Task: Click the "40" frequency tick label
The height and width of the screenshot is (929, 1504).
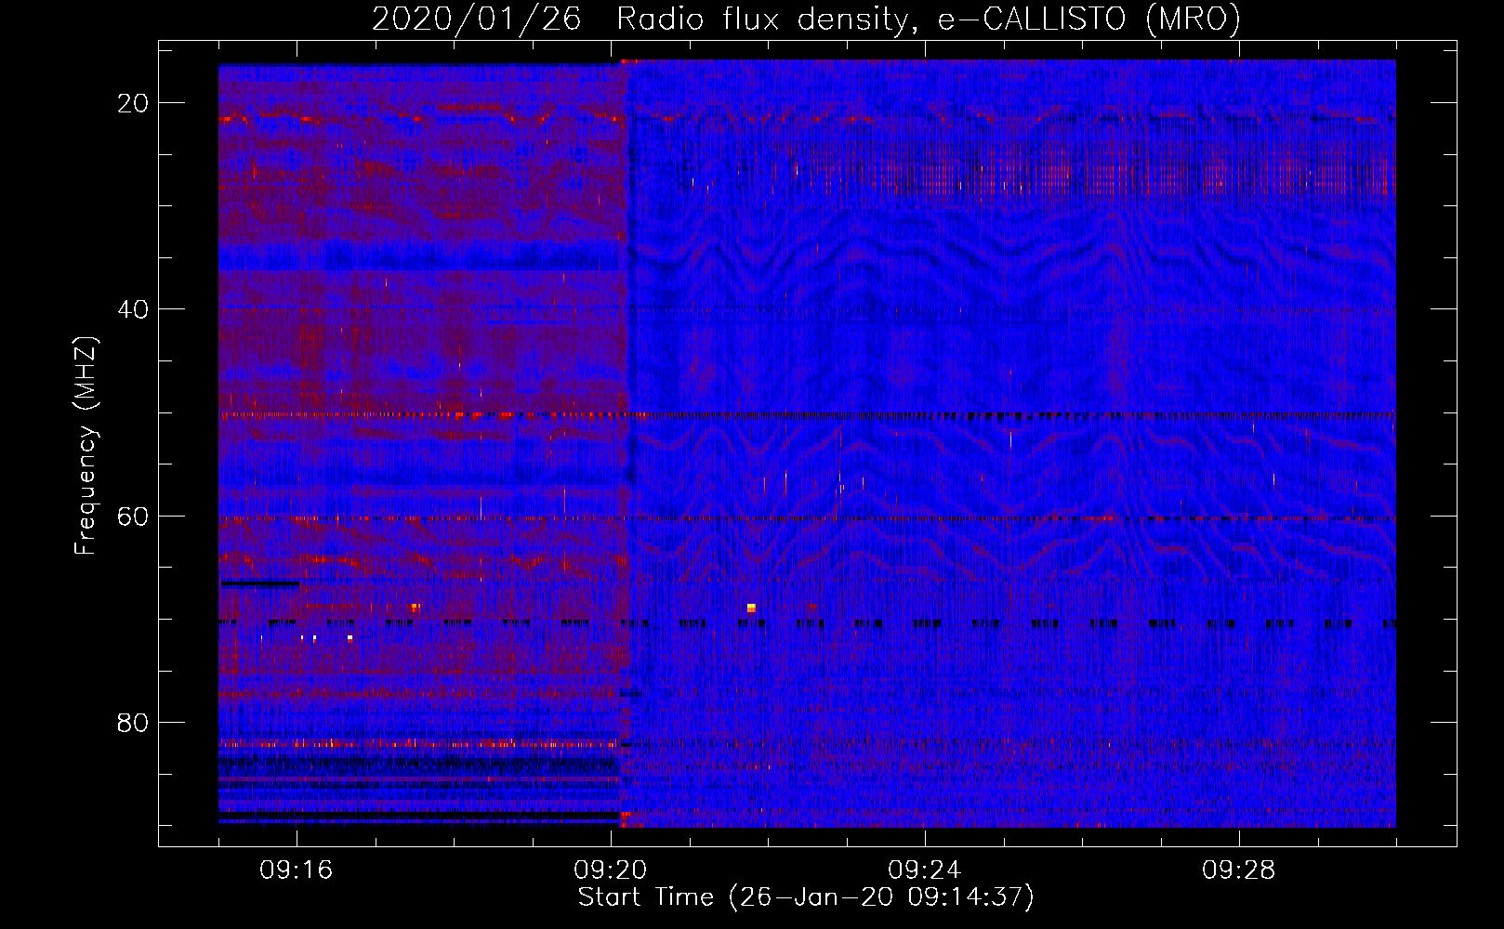Action: [134, 309]
